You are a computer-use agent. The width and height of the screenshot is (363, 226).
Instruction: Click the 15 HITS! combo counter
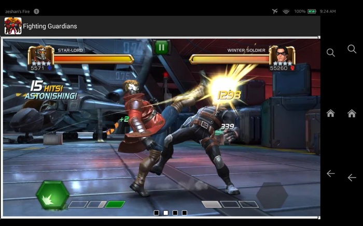click(47, 86)
